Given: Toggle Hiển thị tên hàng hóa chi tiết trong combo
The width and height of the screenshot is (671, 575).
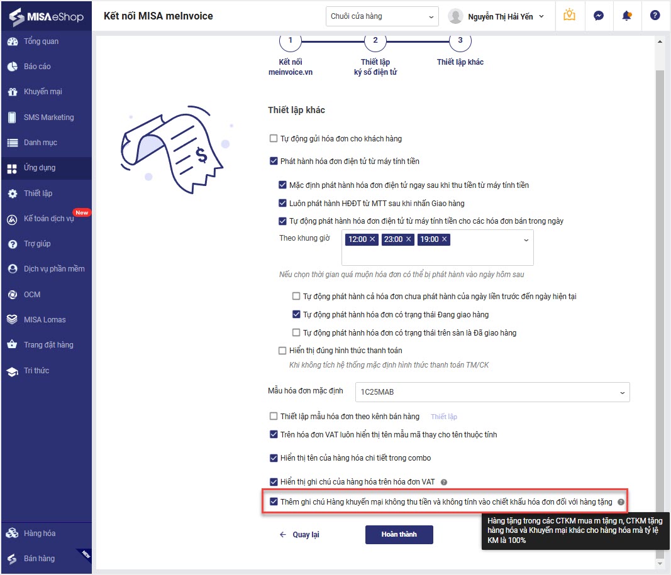Looking at the screenshot, I should pyautogui.click(x=274, y=458).
